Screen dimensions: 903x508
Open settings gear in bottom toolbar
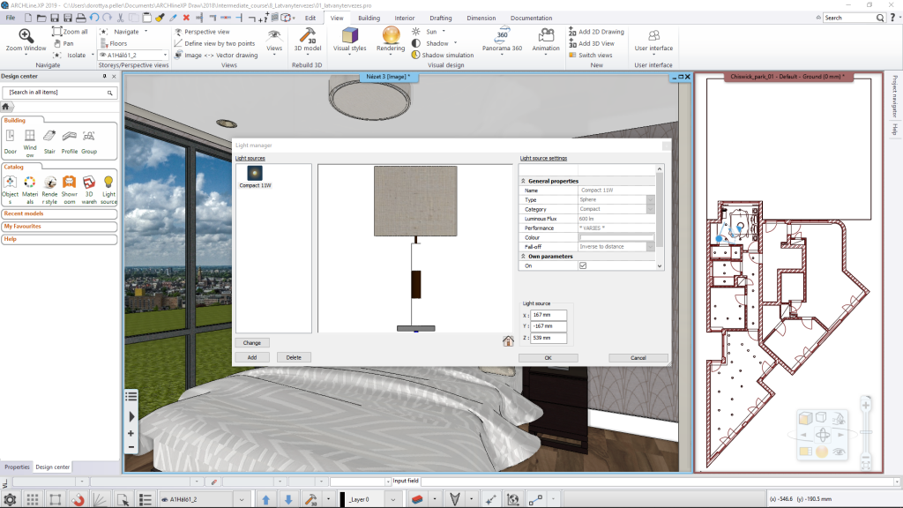[10, 499]
